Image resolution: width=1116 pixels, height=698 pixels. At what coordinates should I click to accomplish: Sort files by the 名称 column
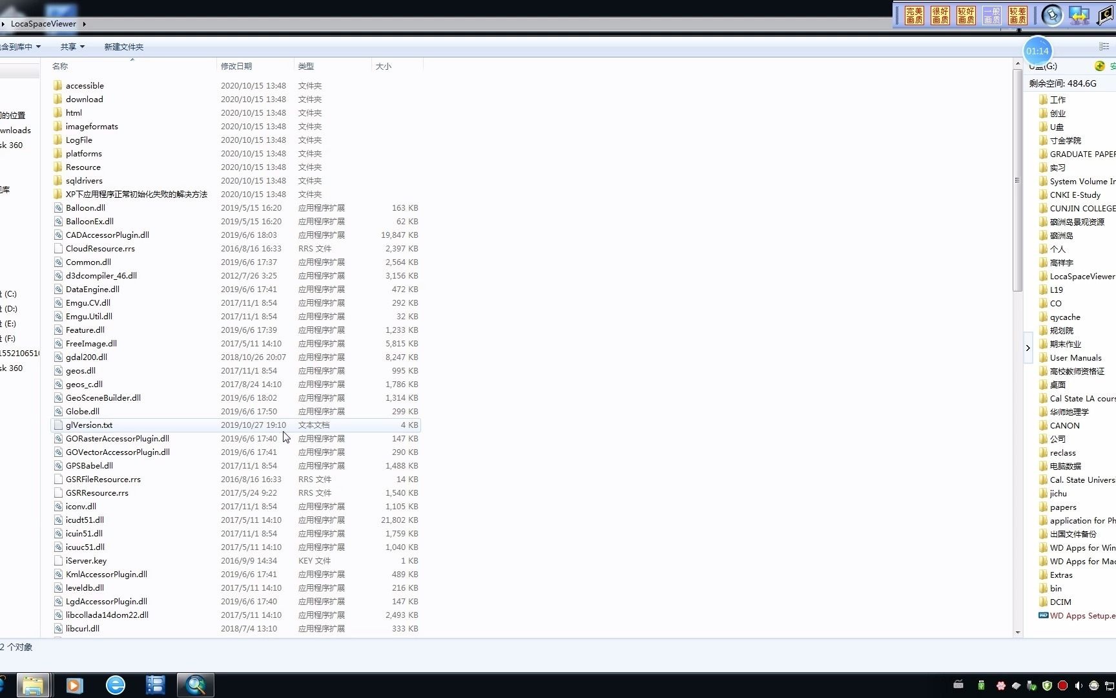click(60, 66)
